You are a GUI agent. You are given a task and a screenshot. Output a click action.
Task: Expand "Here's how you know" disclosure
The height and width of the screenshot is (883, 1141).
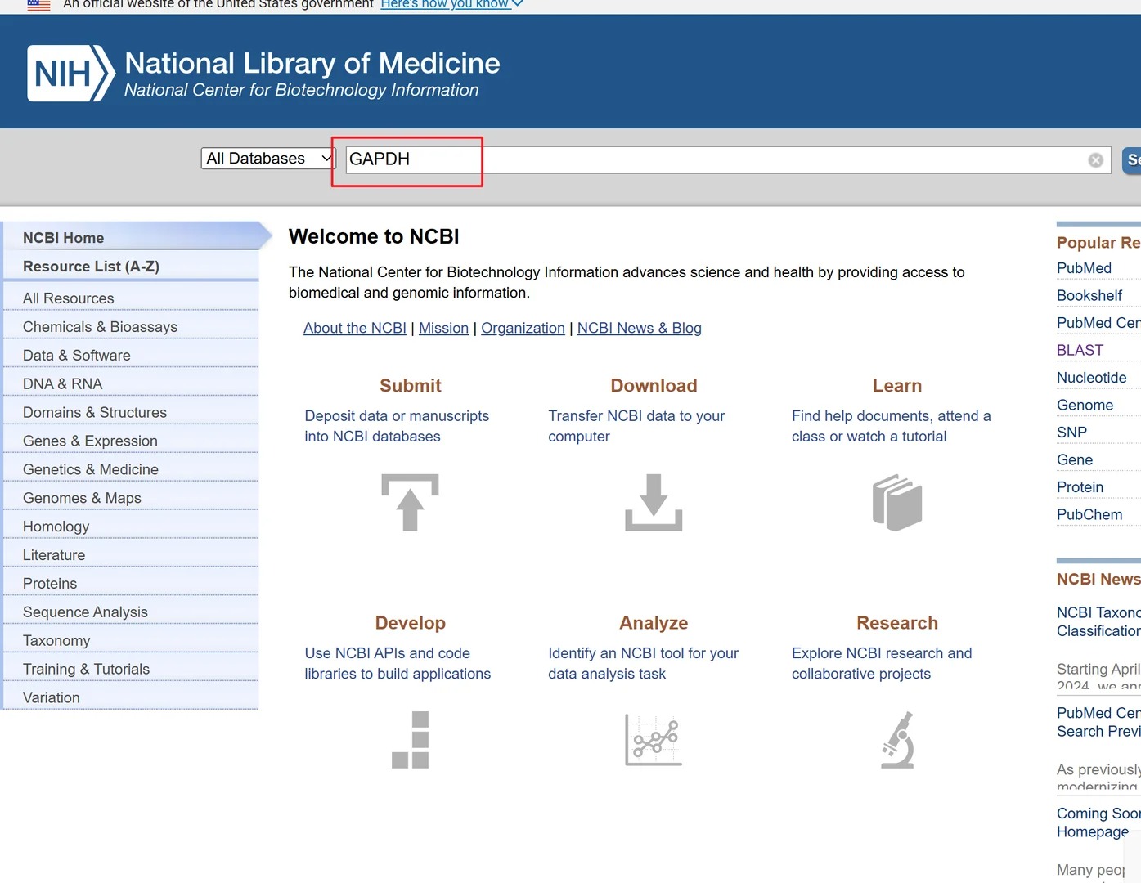[451, 4]
